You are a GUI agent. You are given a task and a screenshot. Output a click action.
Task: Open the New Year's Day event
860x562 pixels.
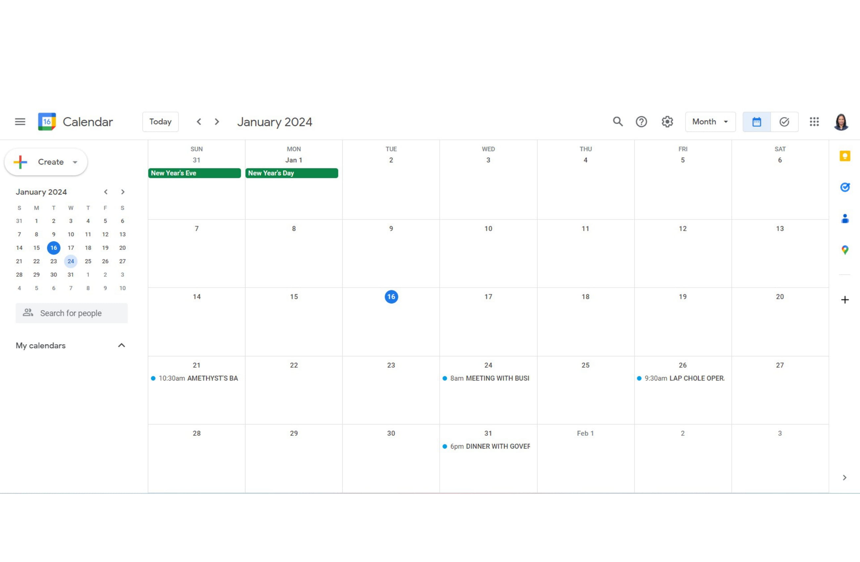pos(291,173)
